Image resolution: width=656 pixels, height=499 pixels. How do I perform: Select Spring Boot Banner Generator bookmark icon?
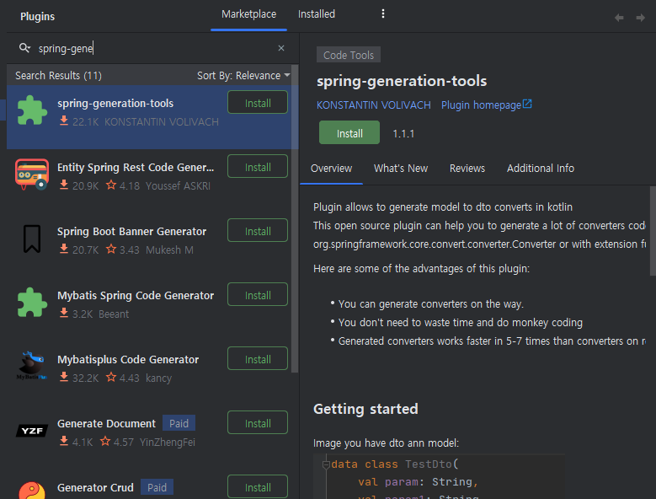coord(32,239)
